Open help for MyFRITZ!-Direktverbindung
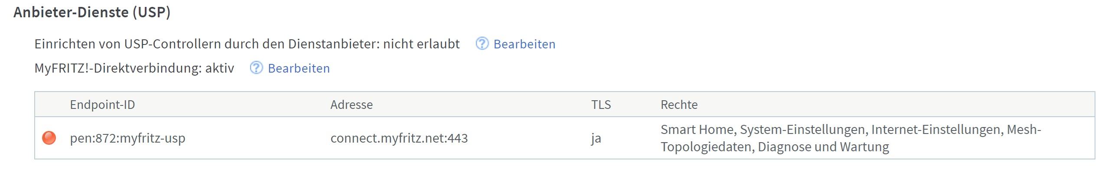 point(256,68)
